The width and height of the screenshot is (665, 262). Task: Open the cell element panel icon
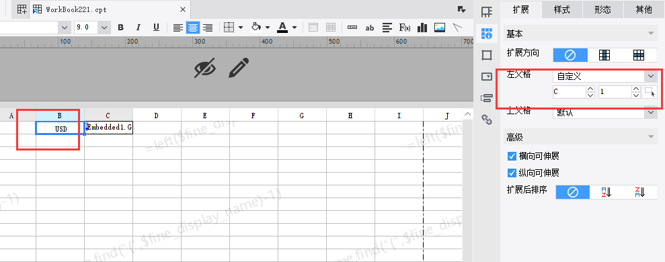coord(486,12)
